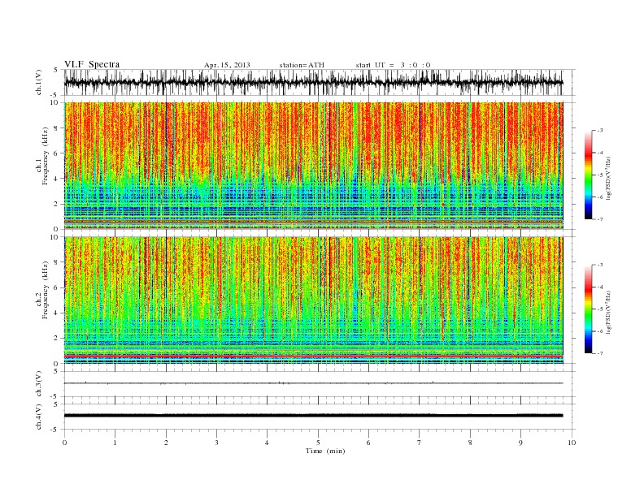
Task: Click the ch.1 waveform panel at the top
Action: click(320, 82)
